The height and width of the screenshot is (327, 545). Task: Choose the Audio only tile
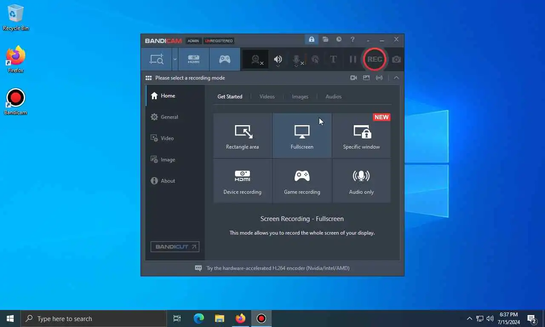[361, 181]
